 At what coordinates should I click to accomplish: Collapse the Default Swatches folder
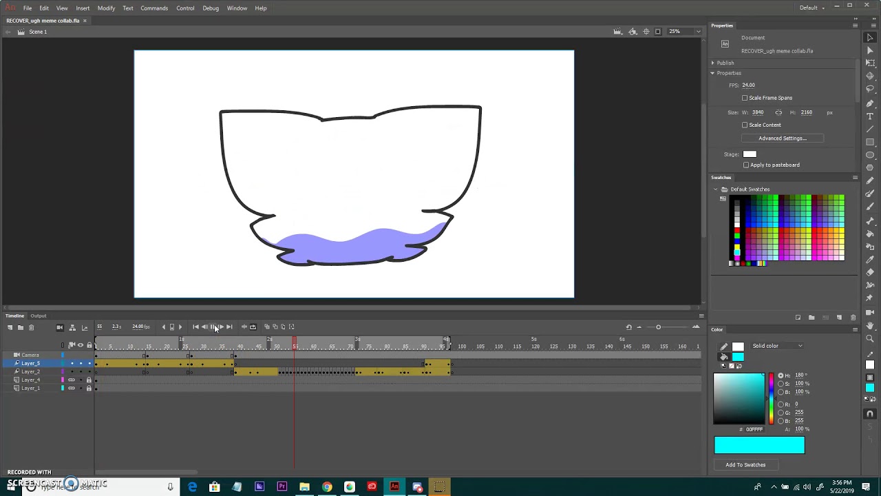click(716, 189)
